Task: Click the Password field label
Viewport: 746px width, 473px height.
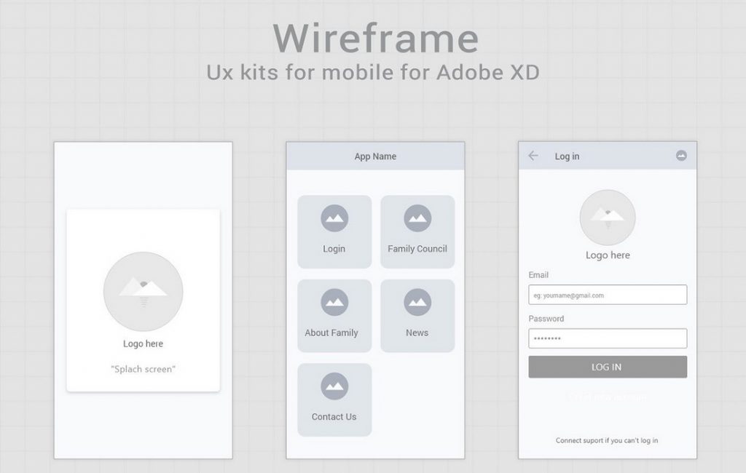Action: [x=546, y=319]
